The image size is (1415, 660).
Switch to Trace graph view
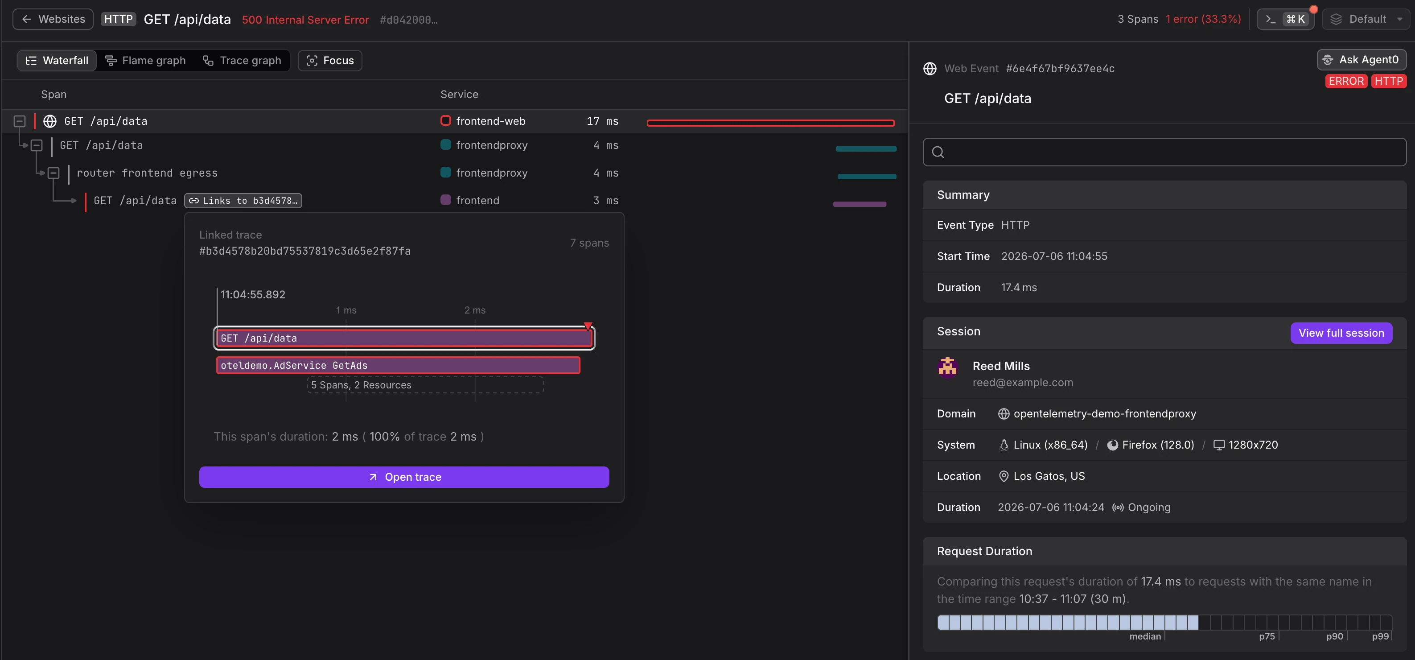(242, 61)
